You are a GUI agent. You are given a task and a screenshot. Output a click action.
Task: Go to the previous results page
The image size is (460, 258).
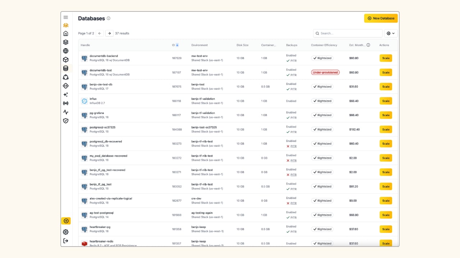pos(100,33)
